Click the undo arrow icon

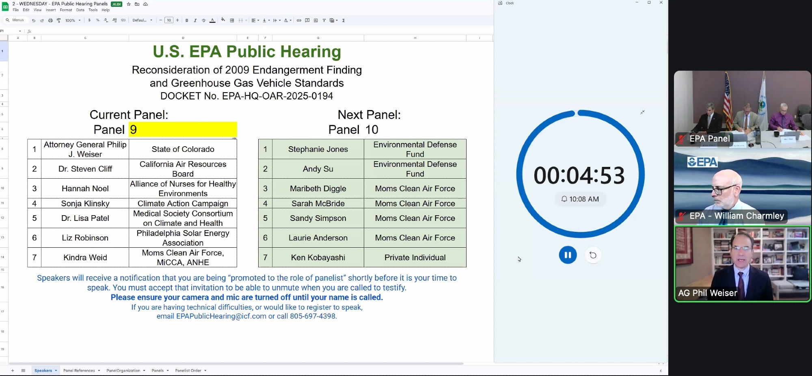(x=34, y=20)
